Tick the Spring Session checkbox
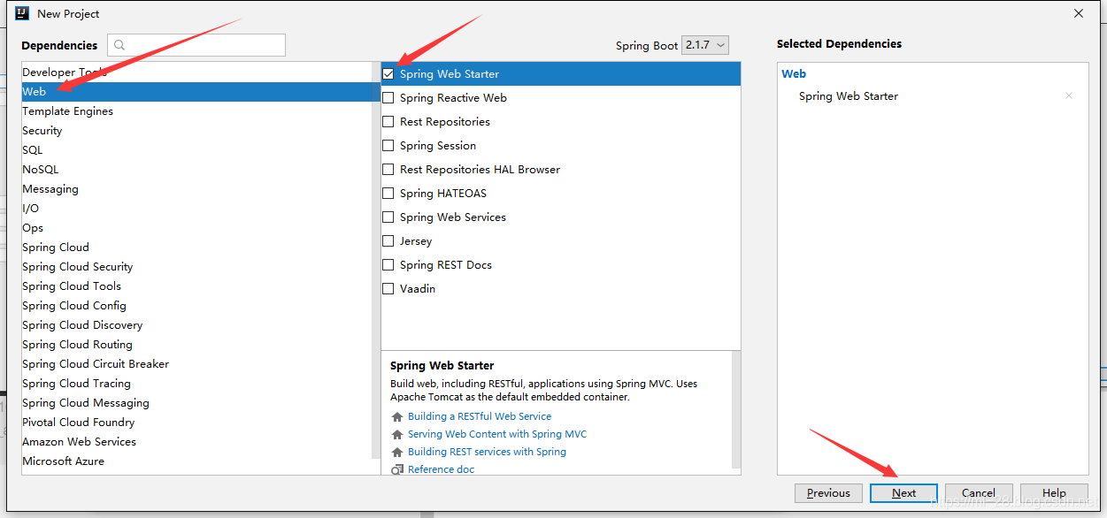Viewport: 1107px width, 518px height. [388, 146]
